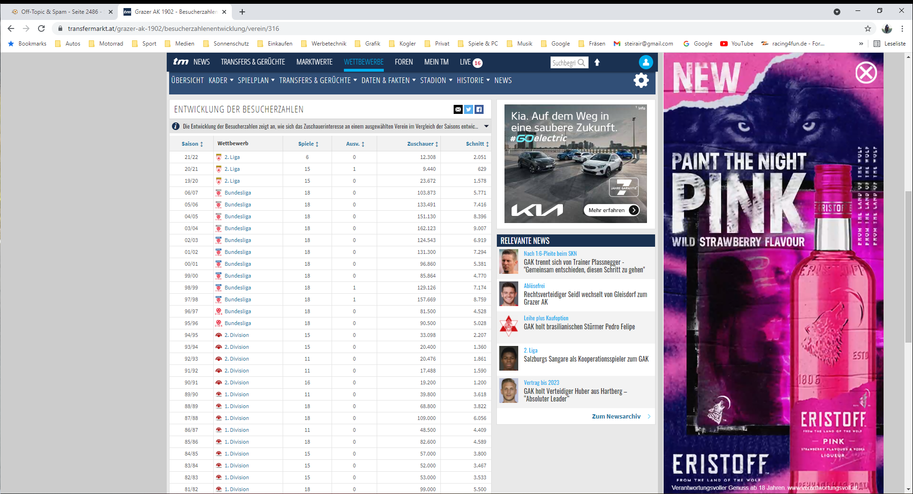Image resolution: width=913 pixels, height=494 pixels.
Task: Open the user profile avatar icon
Action: [646, 62]
